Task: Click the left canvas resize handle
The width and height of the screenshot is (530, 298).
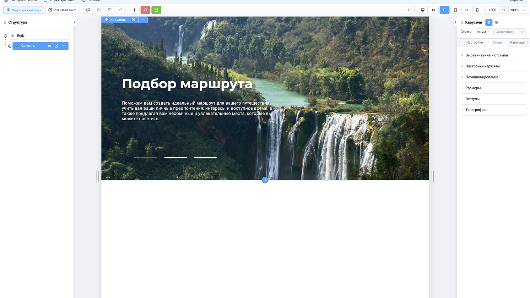Action: pos(98,177)
